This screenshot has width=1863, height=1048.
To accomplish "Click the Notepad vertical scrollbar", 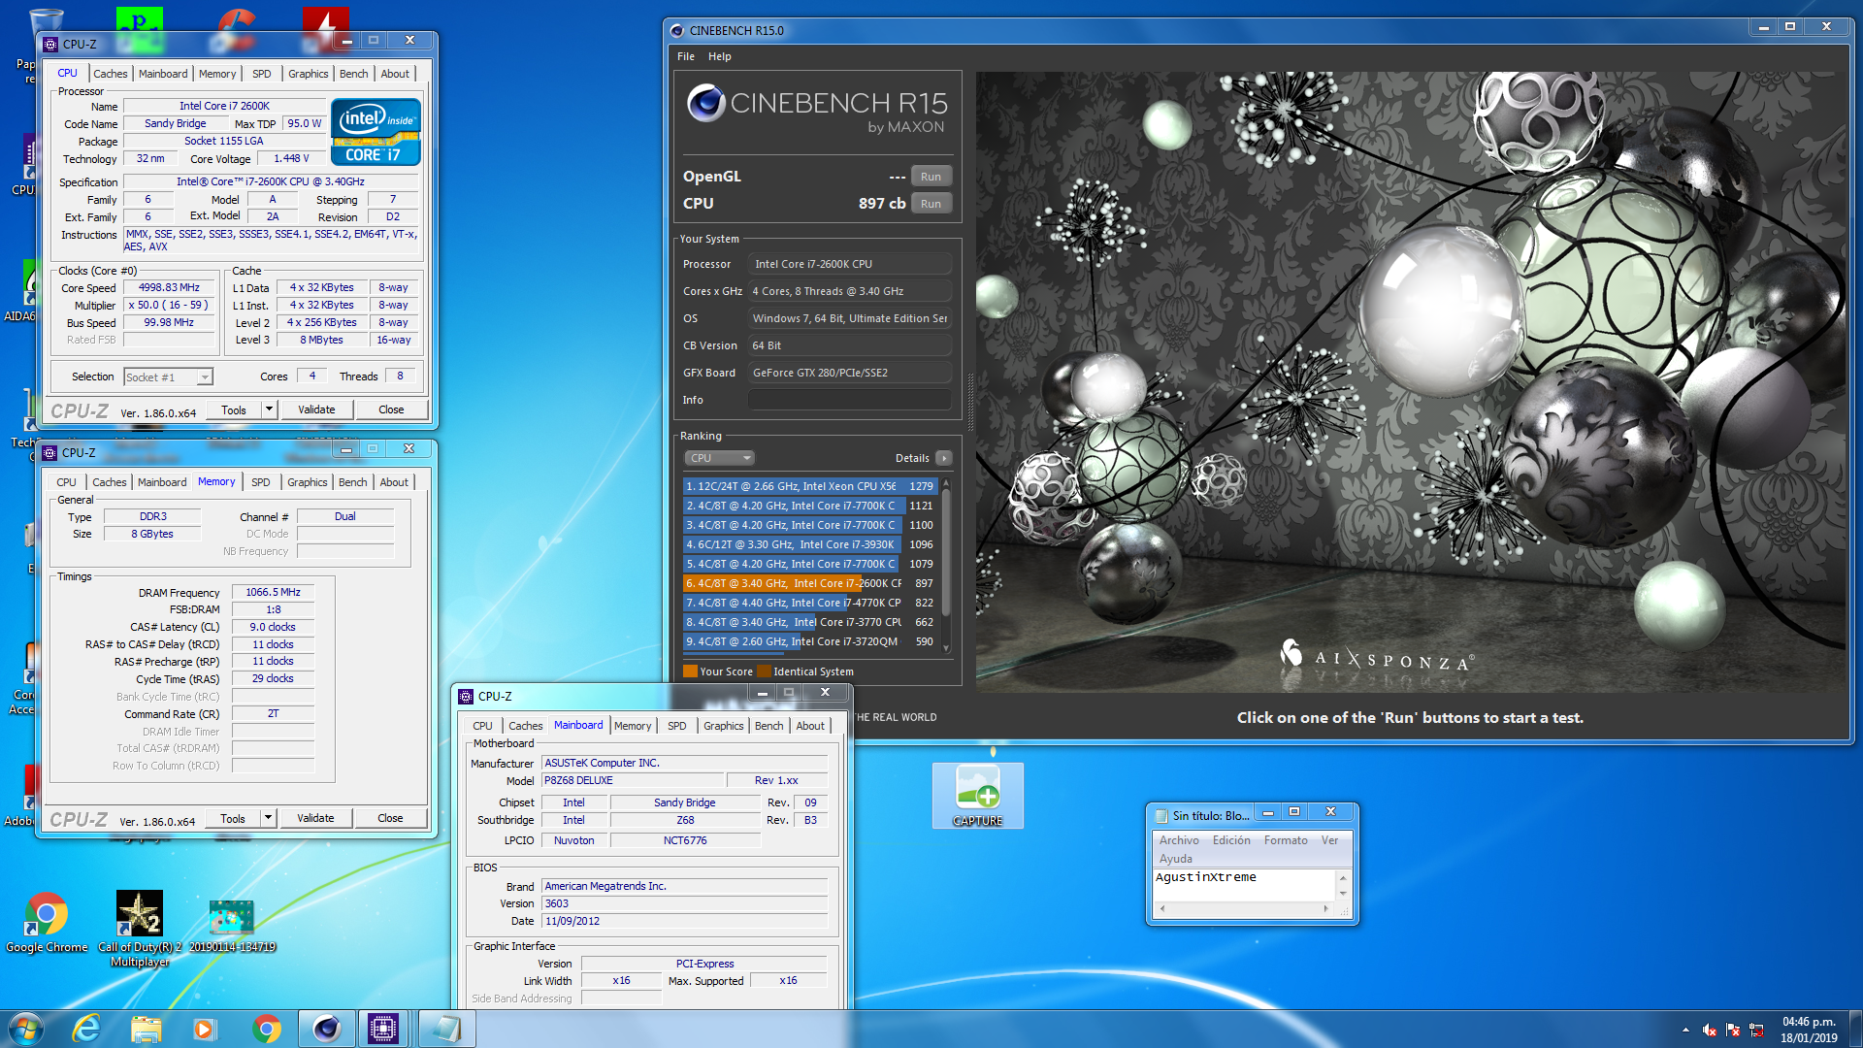I will (x=1343, y=885).
